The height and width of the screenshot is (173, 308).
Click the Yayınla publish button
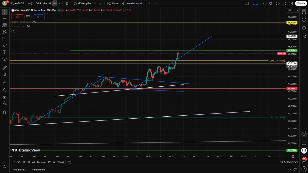(300, 3)
